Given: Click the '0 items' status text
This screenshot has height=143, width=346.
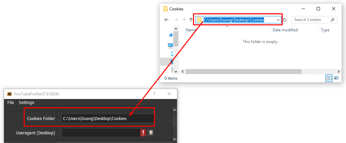Looking at the screenshot, I should coord(171,78).
